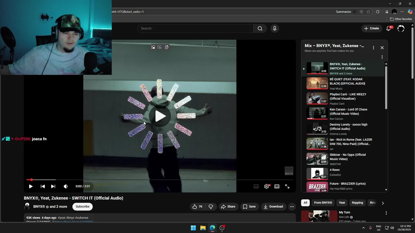The height and width of the screenshot is (233, 415).
Task: Select the All filter chip
Action: click(305, 203)
